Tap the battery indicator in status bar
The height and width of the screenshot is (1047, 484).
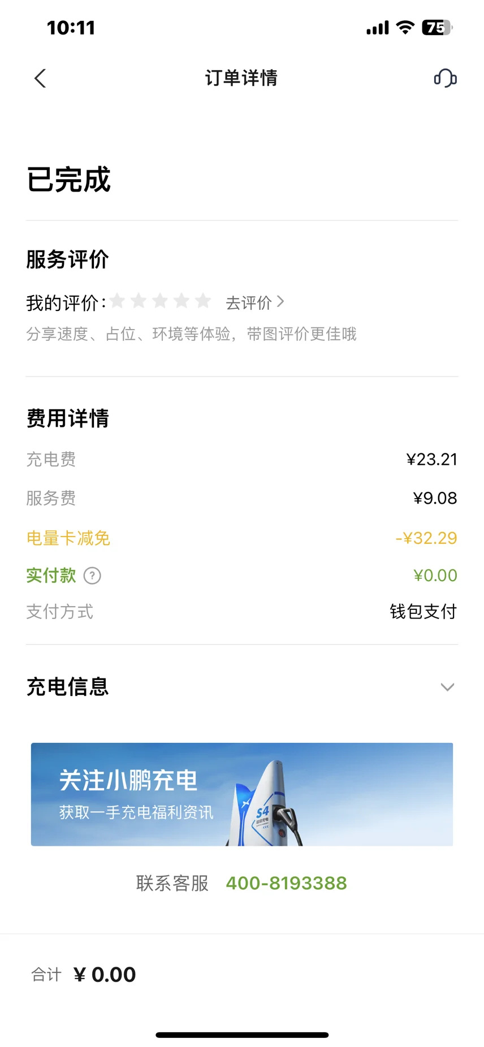pyautogui.click(x=437, y=28)
